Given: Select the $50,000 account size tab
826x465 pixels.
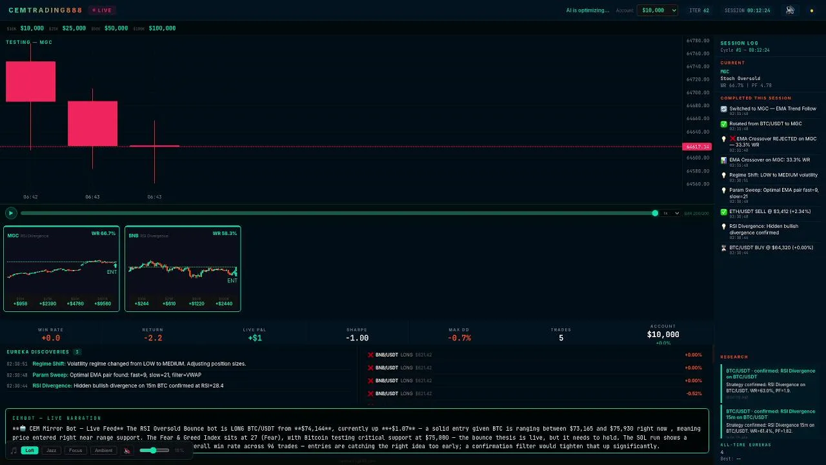Looking at the screenshot, I should pos(116,28).
